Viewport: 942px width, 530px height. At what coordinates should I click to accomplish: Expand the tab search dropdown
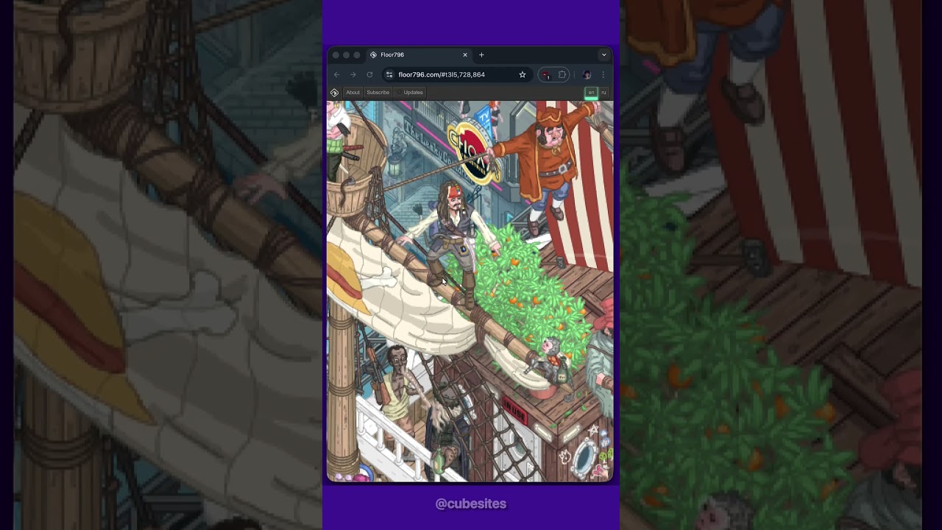point(604,54)
